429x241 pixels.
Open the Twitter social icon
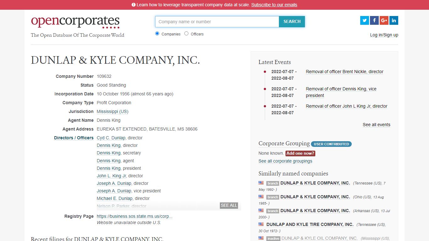point(365,20)
